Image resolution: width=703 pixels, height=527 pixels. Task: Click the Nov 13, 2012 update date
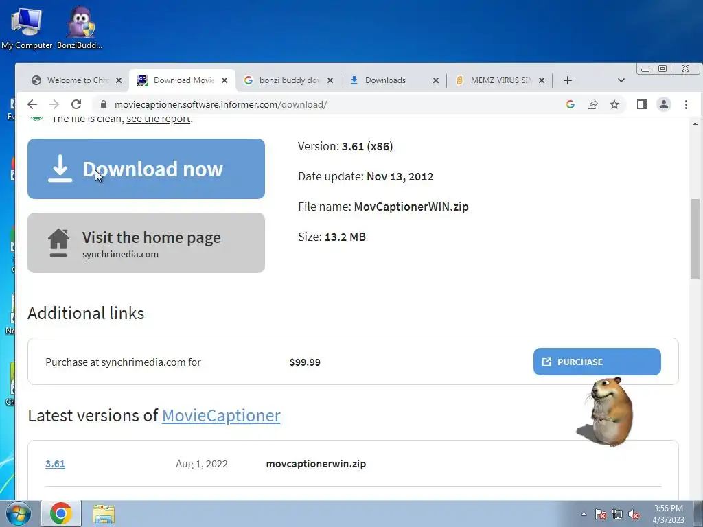tap(400, 176)
